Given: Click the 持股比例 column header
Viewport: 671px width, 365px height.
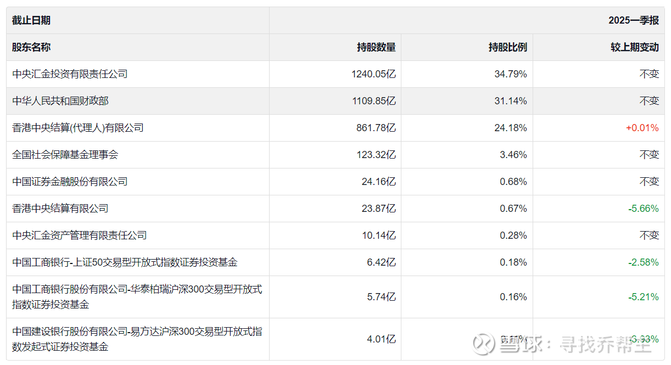Looking at the screenshot, I should 508,47.
